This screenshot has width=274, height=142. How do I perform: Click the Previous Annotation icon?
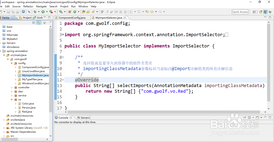point(139,12)
